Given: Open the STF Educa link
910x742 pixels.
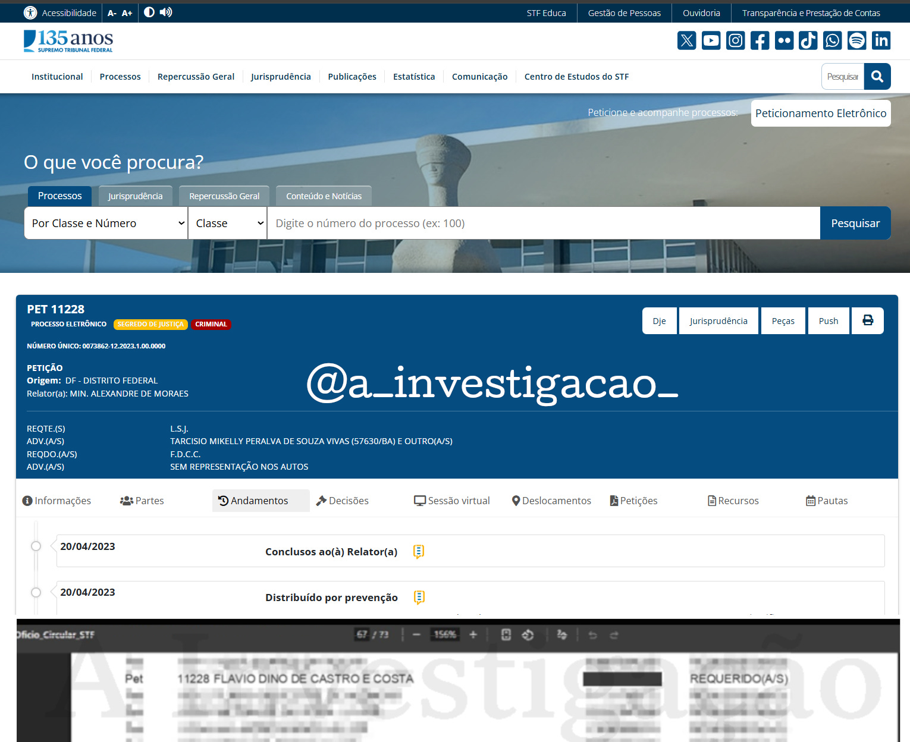Looking at the screenshot, I should tap(546, 13).
